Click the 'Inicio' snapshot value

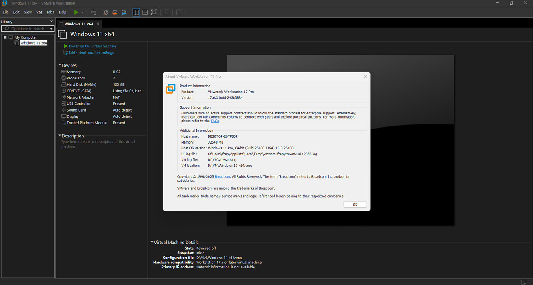[200, 253]
